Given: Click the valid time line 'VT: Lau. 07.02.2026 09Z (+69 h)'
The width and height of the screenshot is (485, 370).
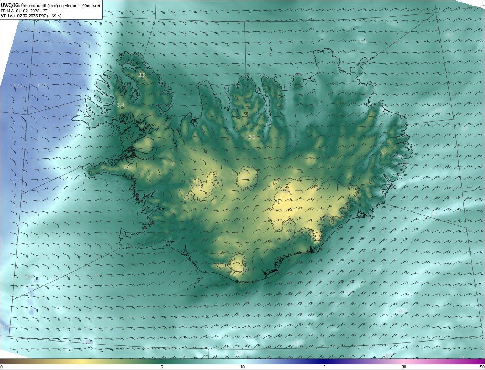Looking at the screenshot, I should (x=31, y=16).
